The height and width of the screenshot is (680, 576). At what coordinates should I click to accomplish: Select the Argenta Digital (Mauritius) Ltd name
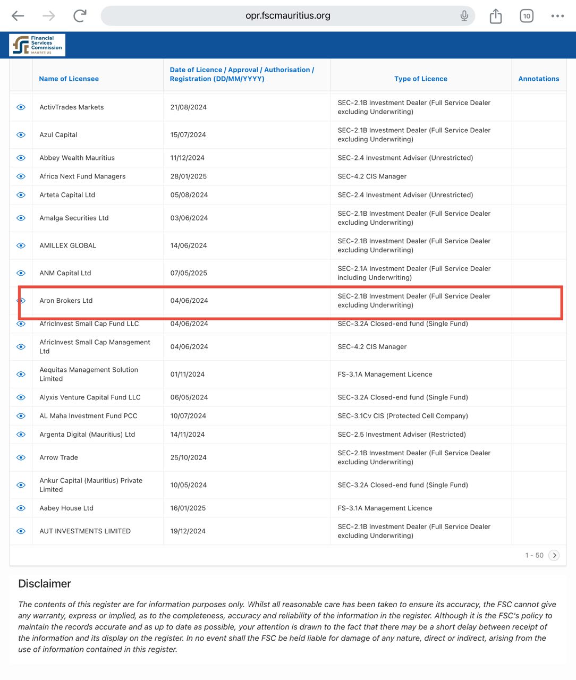point(87,435)
